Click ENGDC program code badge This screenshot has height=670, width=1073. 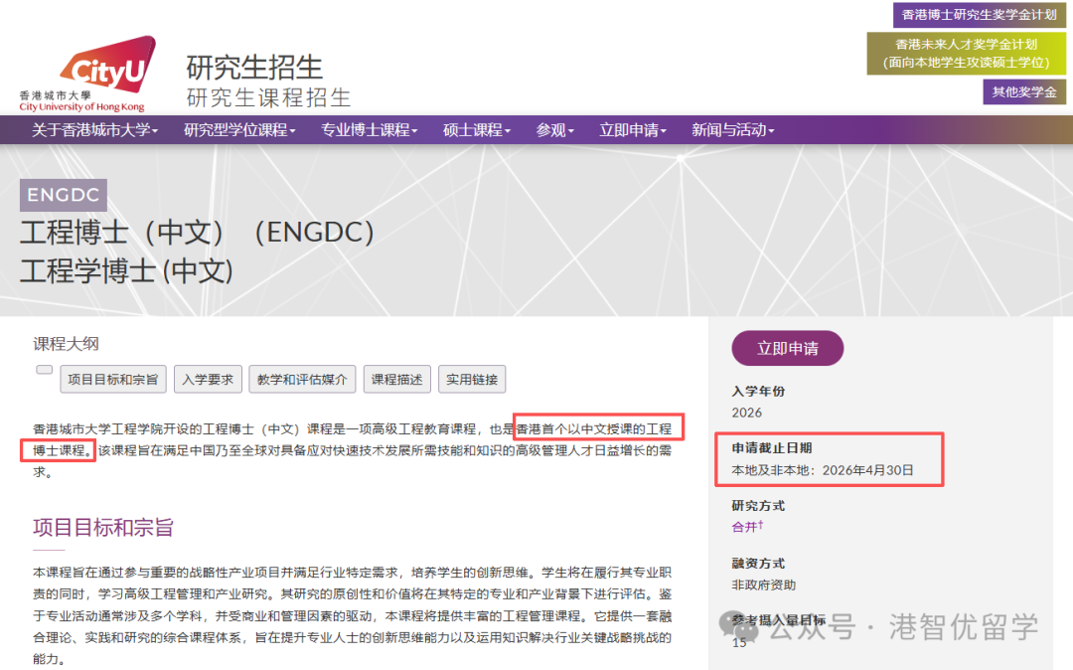(64, 195)
